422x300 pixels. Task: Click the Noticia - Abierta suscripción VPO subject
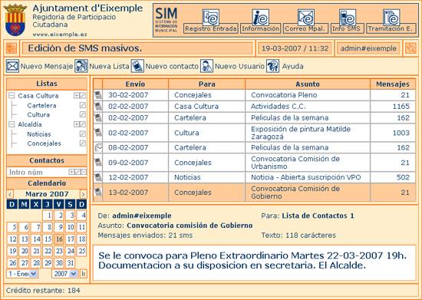coord(306,177)
